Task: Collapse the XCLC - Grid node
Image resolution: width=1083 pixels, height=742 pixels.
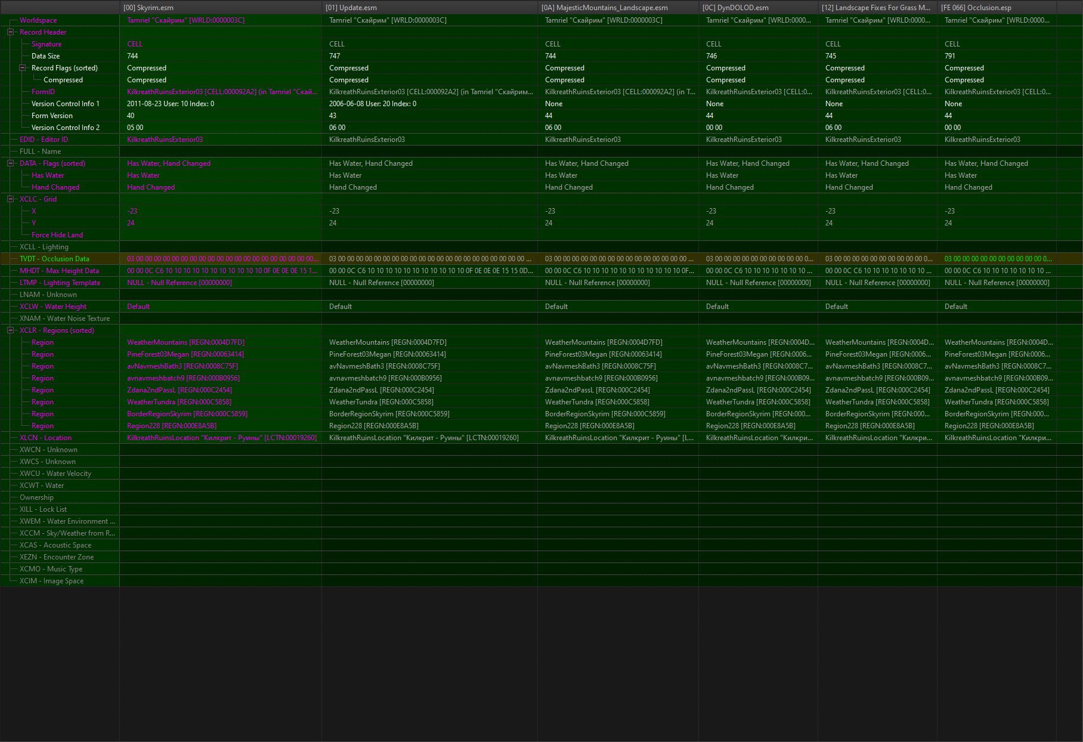Action: pyautogui.click(x=10, y=199)
